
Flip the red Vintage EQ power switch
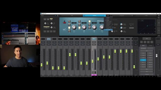coord(64,22)
